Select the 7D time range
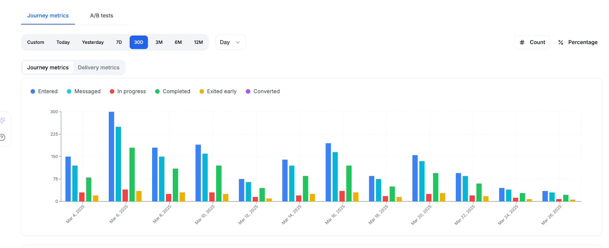 point(119,42)
